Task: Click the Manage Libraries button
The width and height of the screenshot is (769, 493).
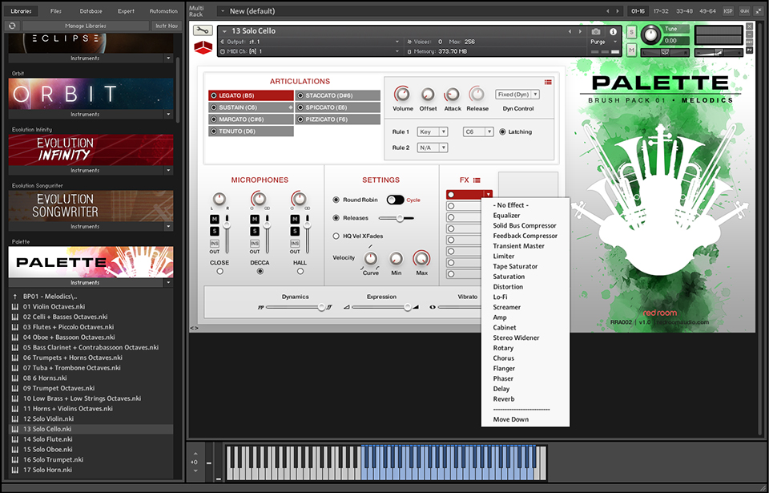Action: click(x=86, y=26)
